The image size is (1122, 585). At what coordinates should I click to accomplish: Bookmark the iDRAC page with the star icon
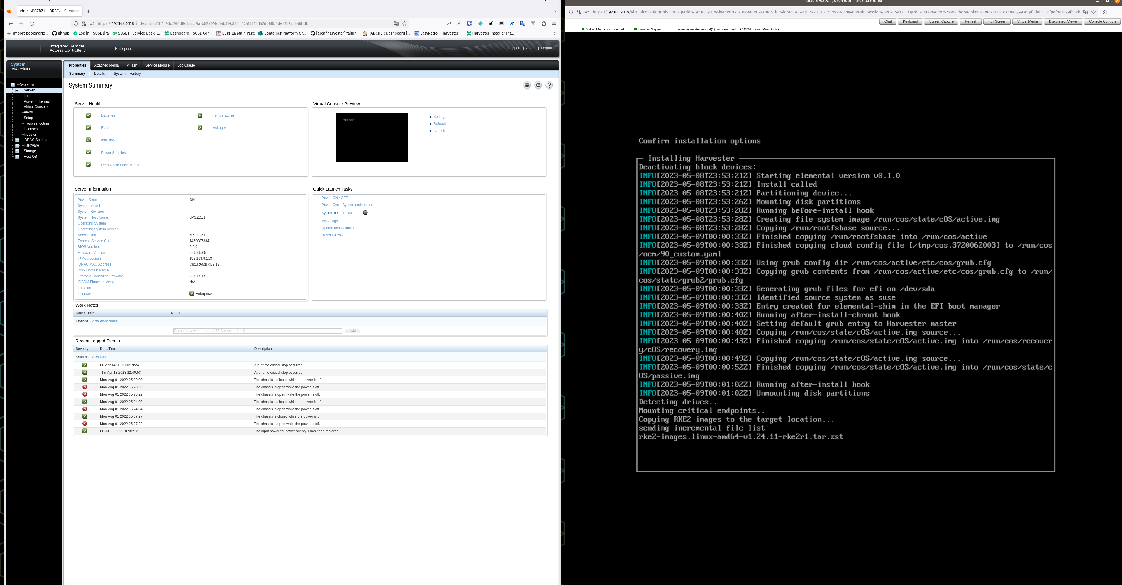click(404, 23)
